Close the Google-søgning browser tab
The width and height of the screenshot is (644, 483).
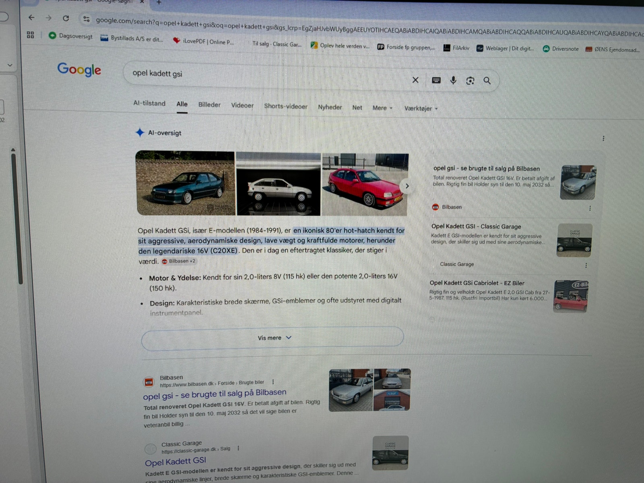click(142, 2)
